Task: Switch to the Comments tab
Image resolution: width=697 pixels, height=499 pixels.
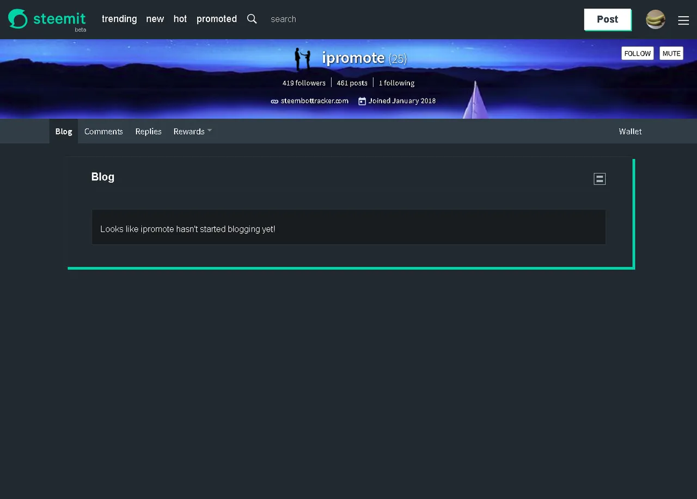Action: tap(103, 131)
